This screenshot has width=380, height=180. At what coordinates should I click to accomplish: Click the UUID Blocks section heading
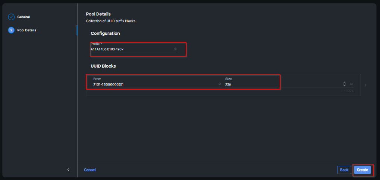pyautogui.click(x=103, y=66)
